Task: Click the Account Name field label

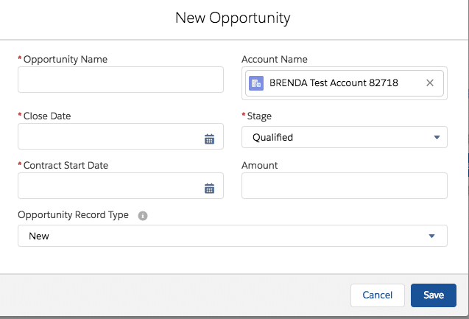Action: pos(275,59)
